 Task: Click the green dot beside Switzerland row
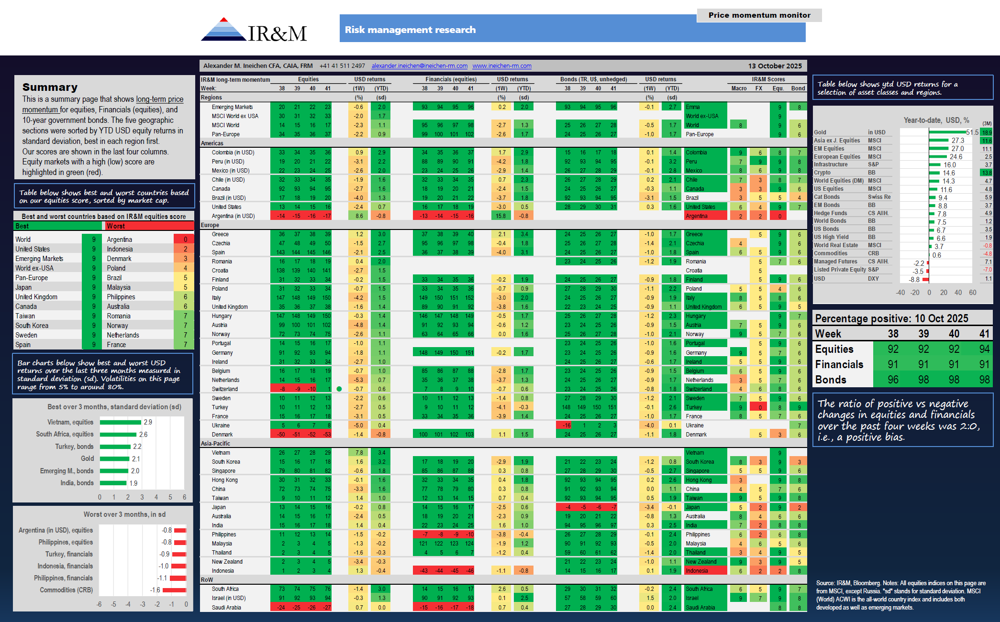pos(339,389)
